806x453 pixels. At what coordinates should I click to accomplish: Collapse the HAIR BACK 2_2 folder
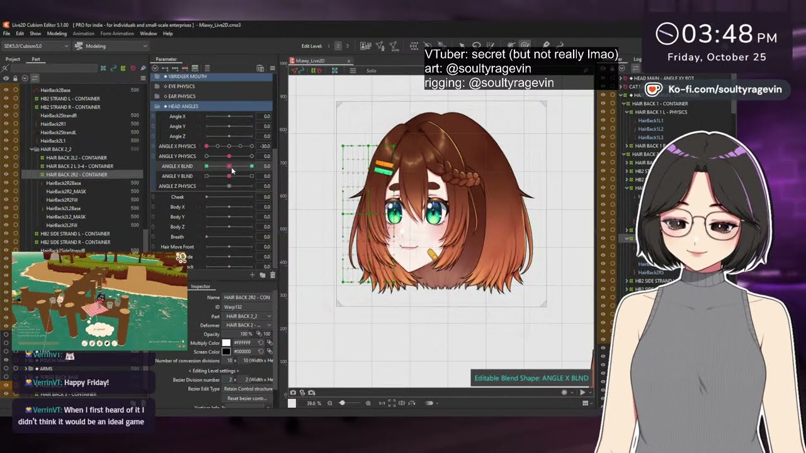click(x=31, y=149)
